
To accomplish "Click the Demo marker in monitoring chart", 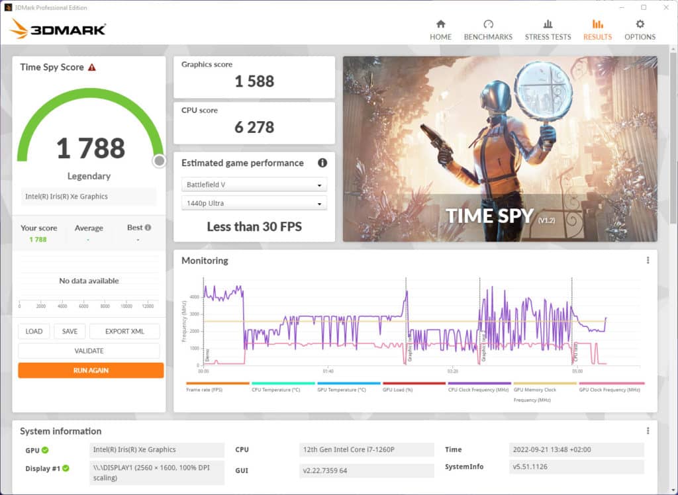I will click(207, 355).
